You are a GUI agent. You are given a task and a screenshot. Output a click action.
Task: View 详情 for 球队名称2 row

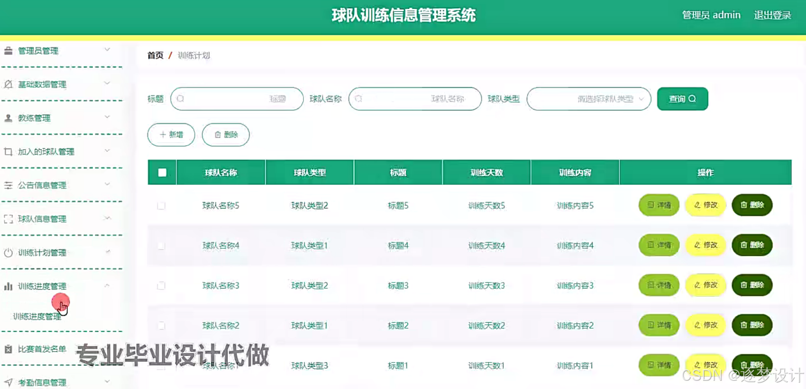[659, 325]
